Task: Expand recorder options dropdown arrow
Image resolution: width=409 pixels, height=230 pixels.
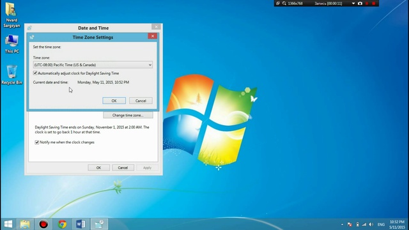Action: coord(353,3)
